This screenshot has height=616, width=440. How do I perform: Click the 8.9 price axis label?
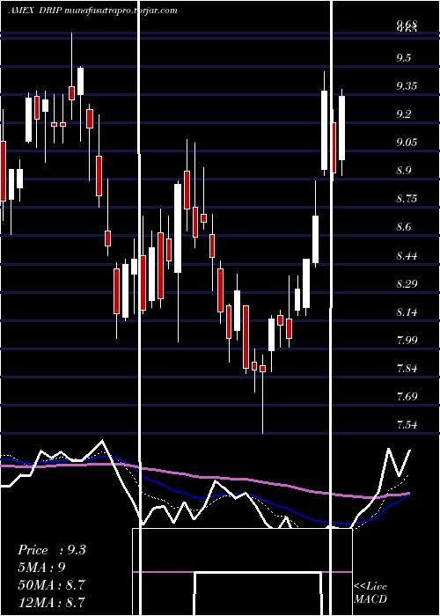(403, 171)
